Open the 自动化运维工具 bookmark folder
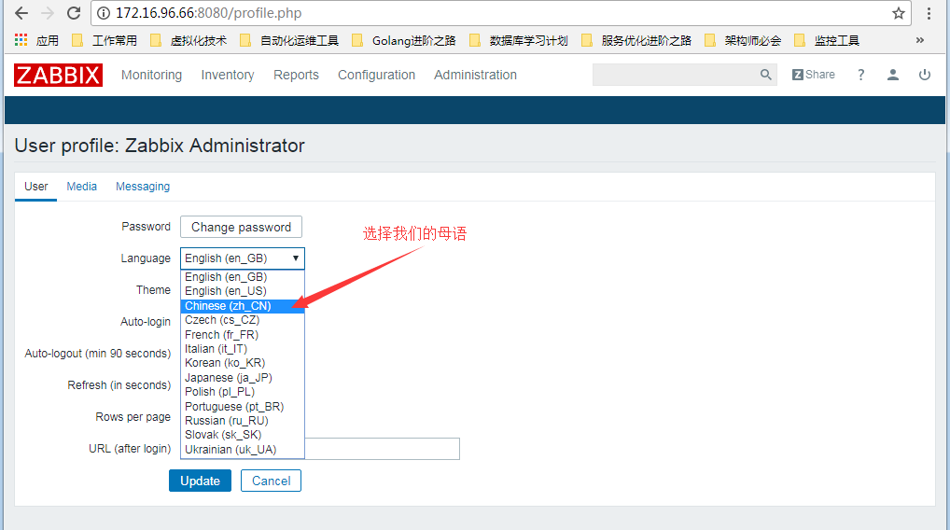This screenshot has width=950, height=530. click(x=289, y=40)
